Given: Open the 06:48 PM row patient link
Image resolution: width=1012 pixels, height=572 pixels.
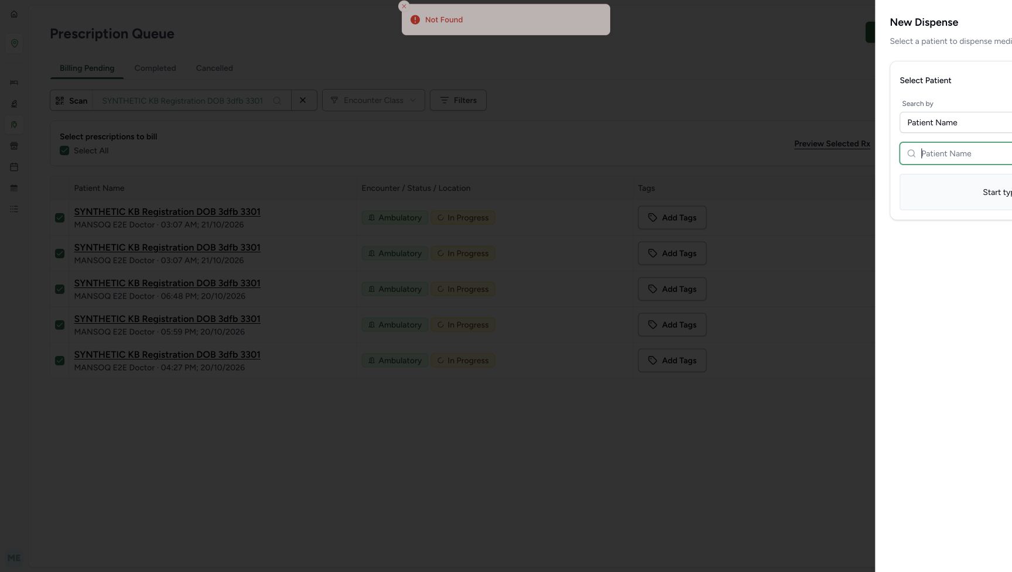Looking at the screenshot, I should coord(167,283).
